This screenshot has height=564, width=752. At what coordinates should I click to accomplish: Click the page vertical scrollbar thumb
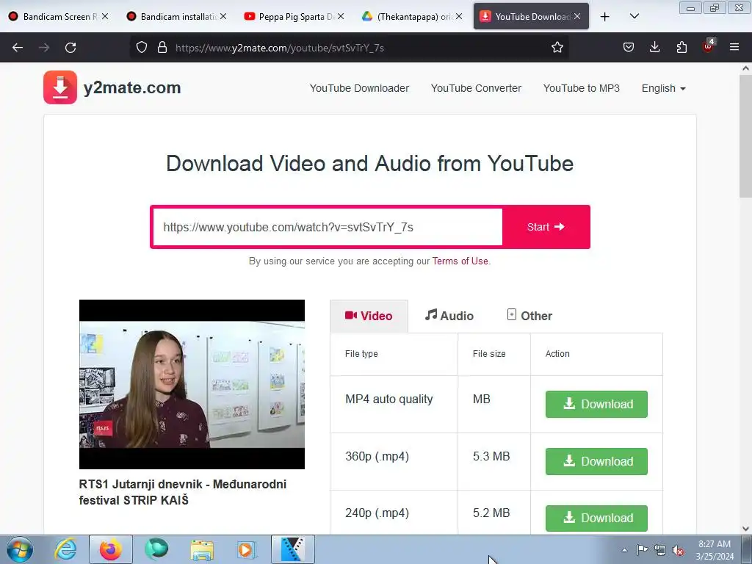pyautogui.click(x=745, y=136)
